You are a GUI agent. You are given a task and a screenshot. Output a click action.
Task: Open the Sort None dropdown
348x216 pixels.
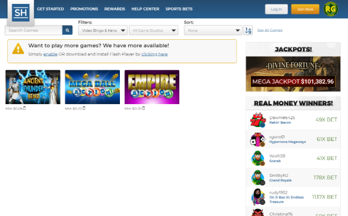213,30
